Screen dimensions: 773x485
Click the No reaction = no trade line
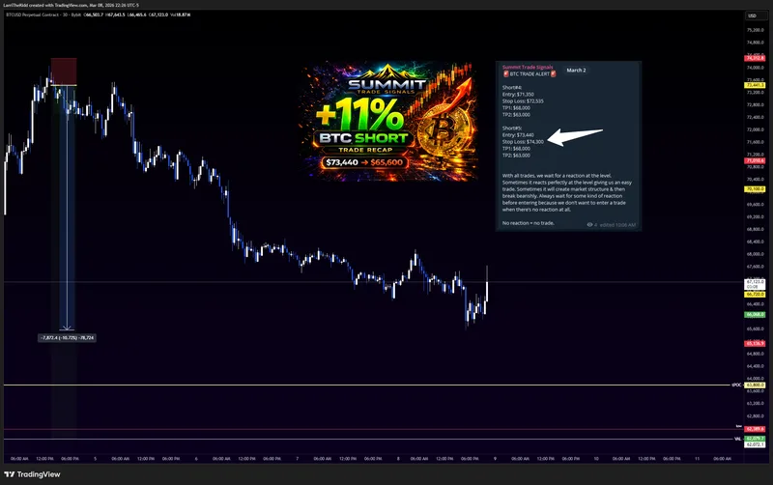(x=528, y=223)
